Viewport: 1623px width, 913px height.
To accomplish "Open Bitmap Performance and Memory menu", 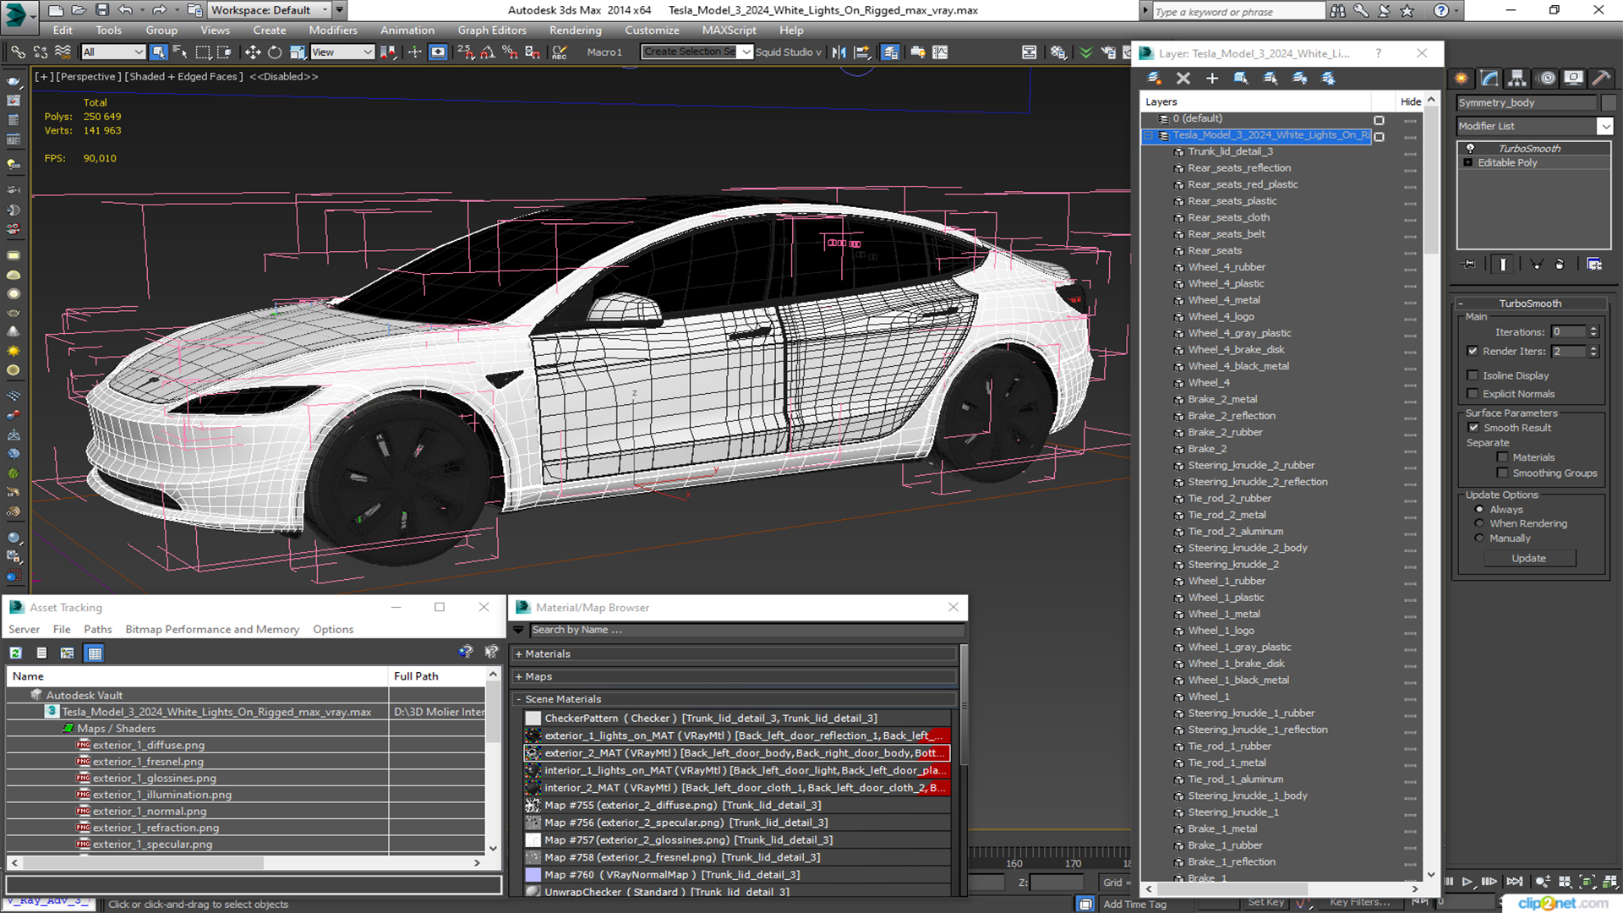I will pyautogui.click(x=212, y=630).
